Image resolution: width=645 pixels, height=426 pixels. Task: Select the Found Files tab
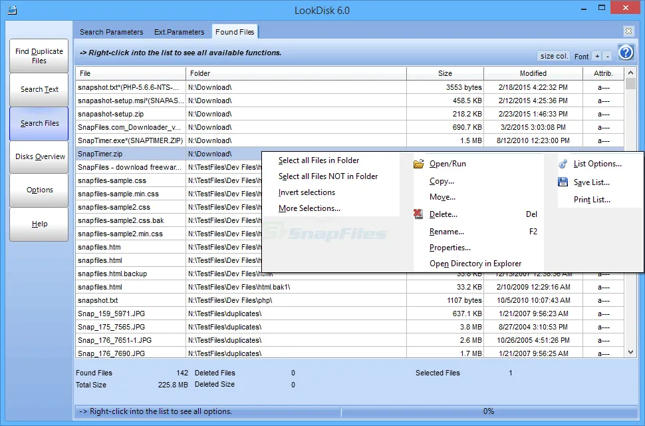(235, 32)
